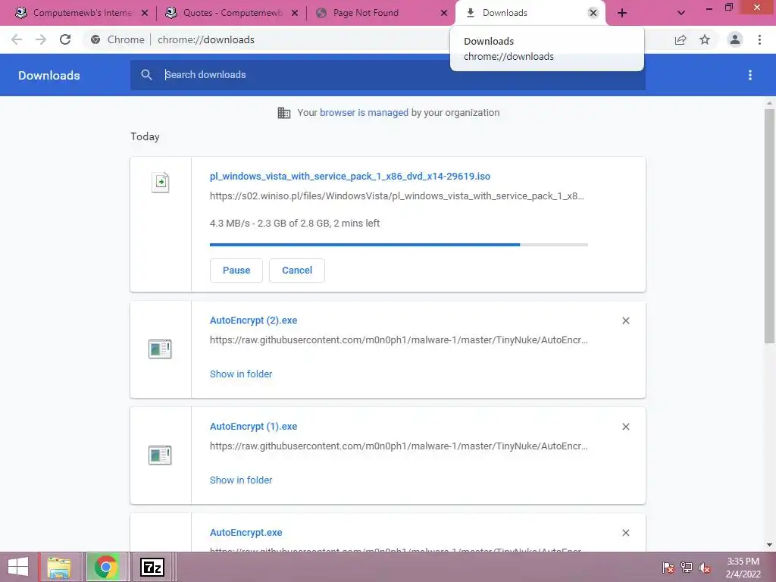
Task: Click the browser back arrow
Action: point(17,39)
